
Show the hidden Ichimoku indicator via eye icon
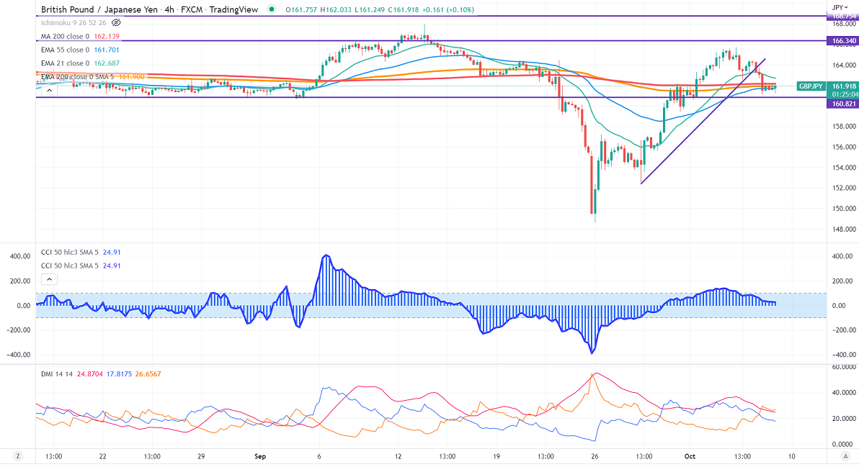pyautogui.click(x=116, y=23)
